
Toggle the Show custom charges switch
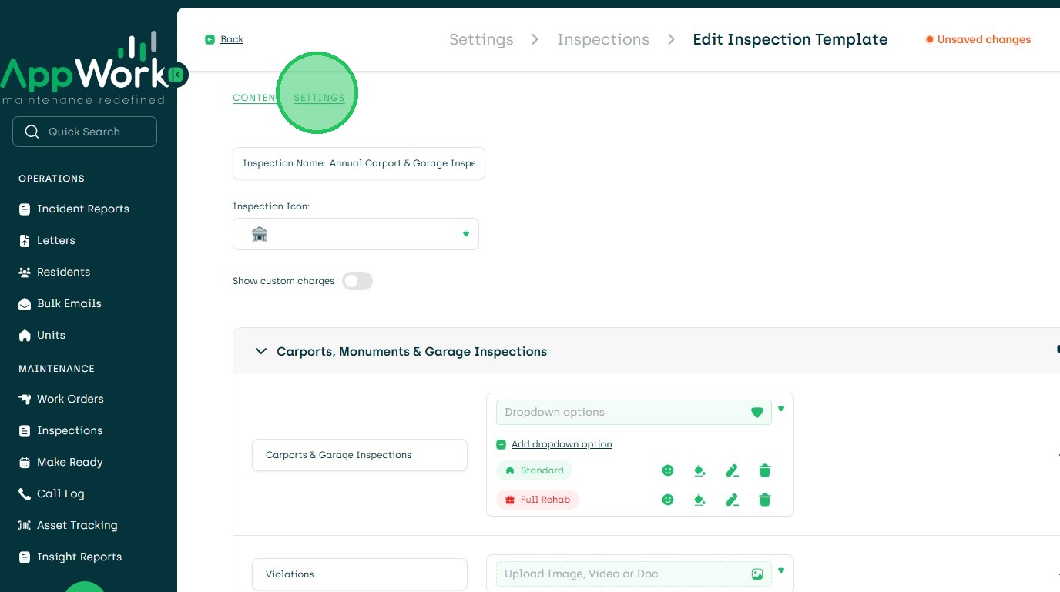pyautogui.click(x=357, y=281)
